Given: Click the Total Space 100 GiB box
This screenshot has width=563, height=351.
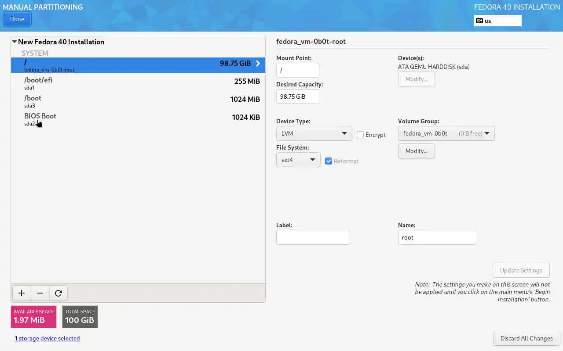Looking at the screenshot, I should 80,317.
